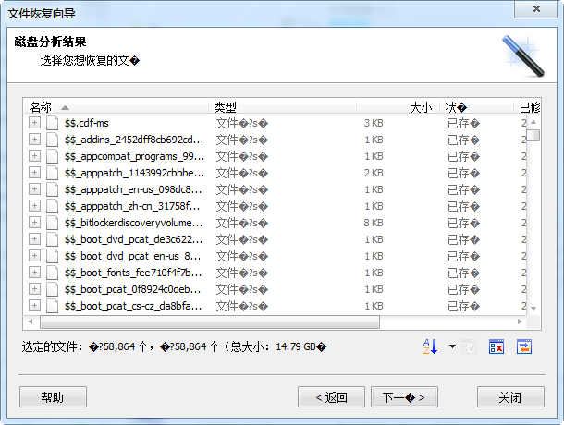The image size is (564, 425).
Task: Sort by the 类型 column header
Action: 226,107
